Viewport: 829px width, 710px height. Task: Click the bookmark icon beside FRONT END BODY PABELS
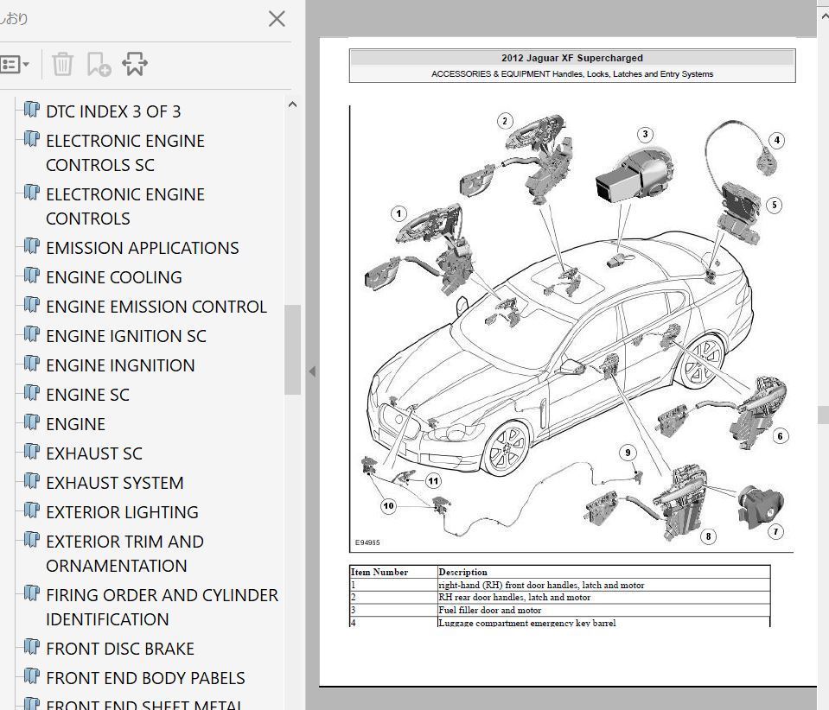point(32,676)
